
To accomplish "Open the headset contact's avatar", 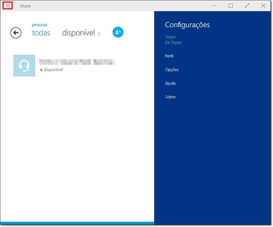I will click(24, 65).
